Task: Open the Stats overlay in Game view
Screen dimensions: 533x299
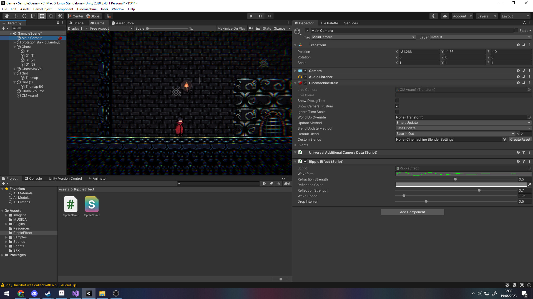Action: 266,28
